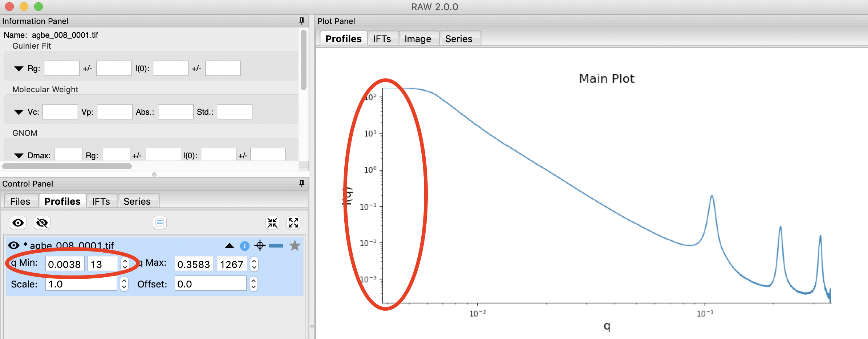The image size is (868, 339).
Task: Select the Profiles plot tab
Action: (344, 38)
